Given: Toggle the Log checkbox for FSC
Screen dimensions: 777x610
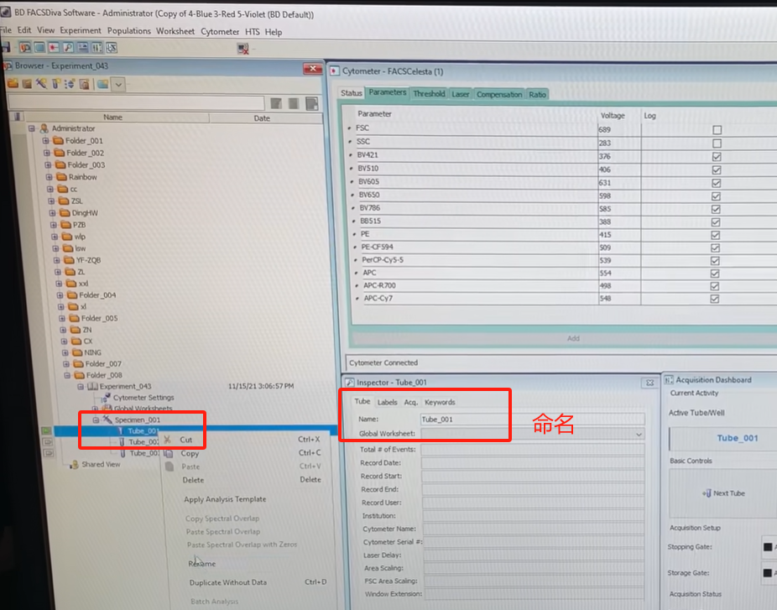Looking at the screenshot, I should click(717, 130).
